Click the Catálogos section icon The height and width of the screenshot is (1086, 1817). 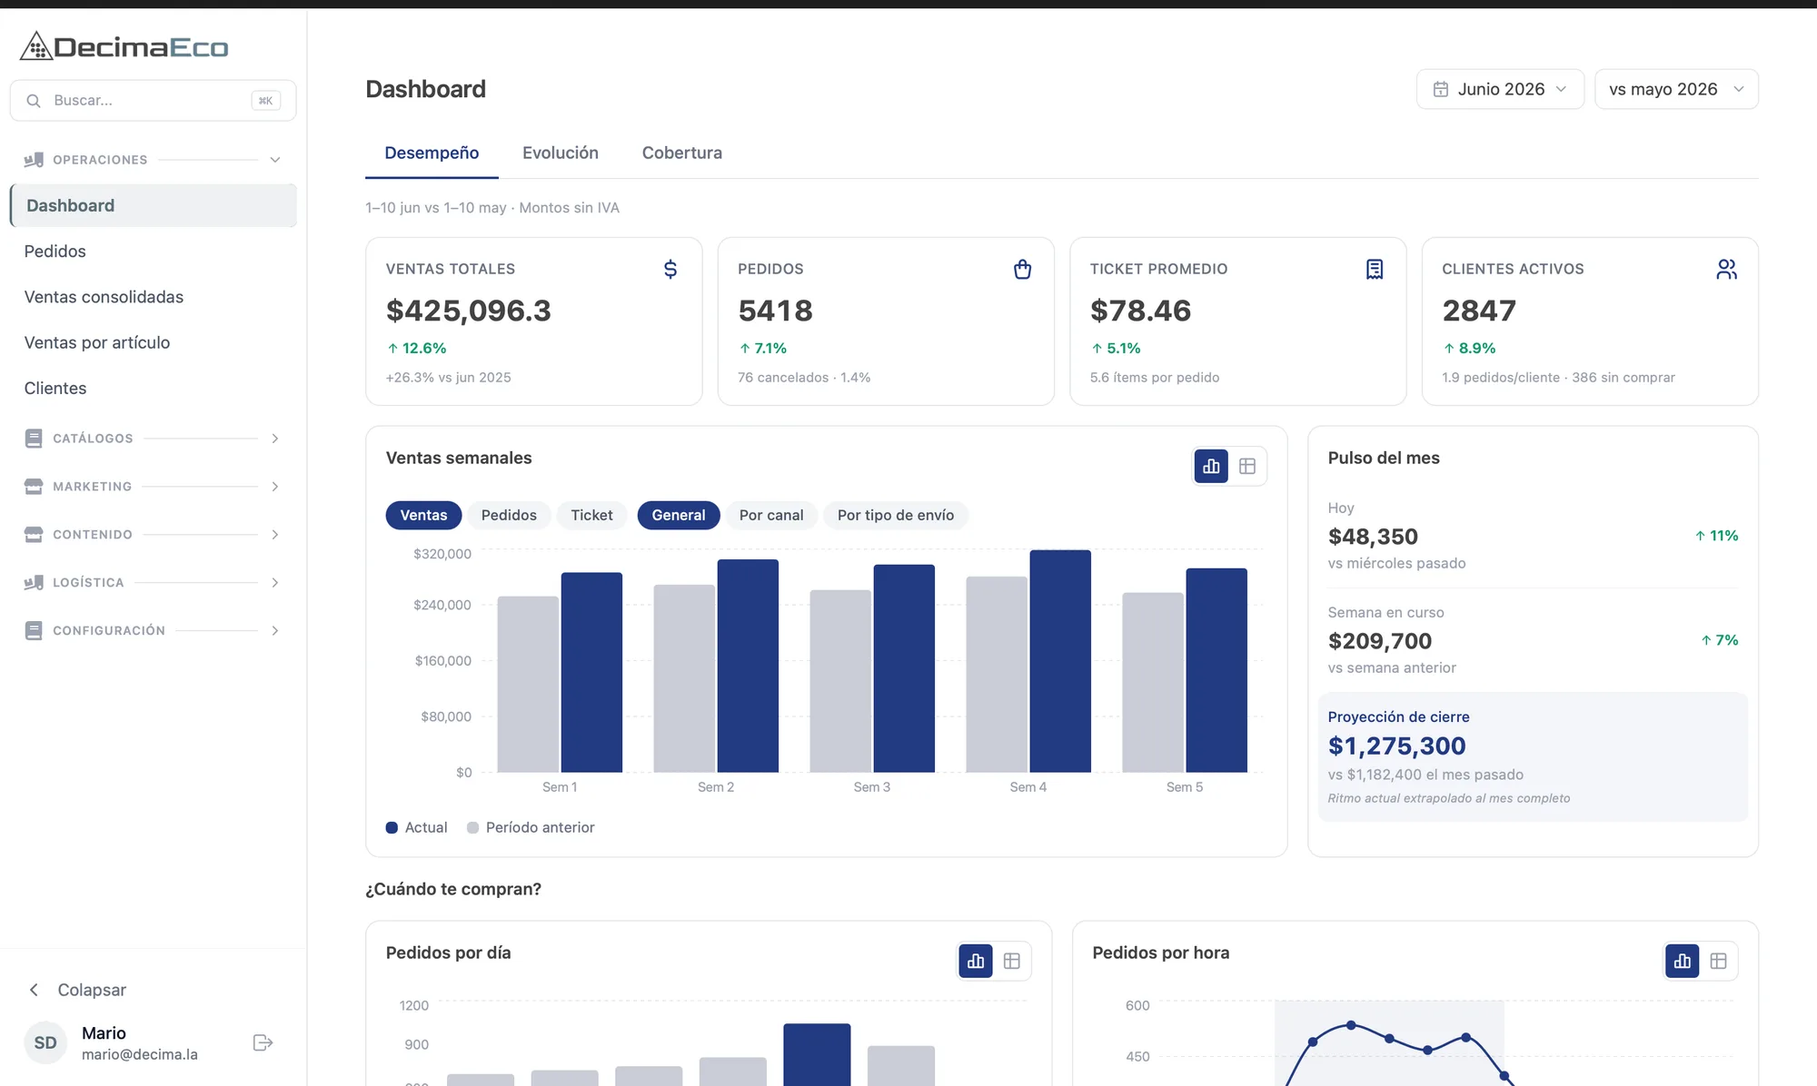click(34, 439)
